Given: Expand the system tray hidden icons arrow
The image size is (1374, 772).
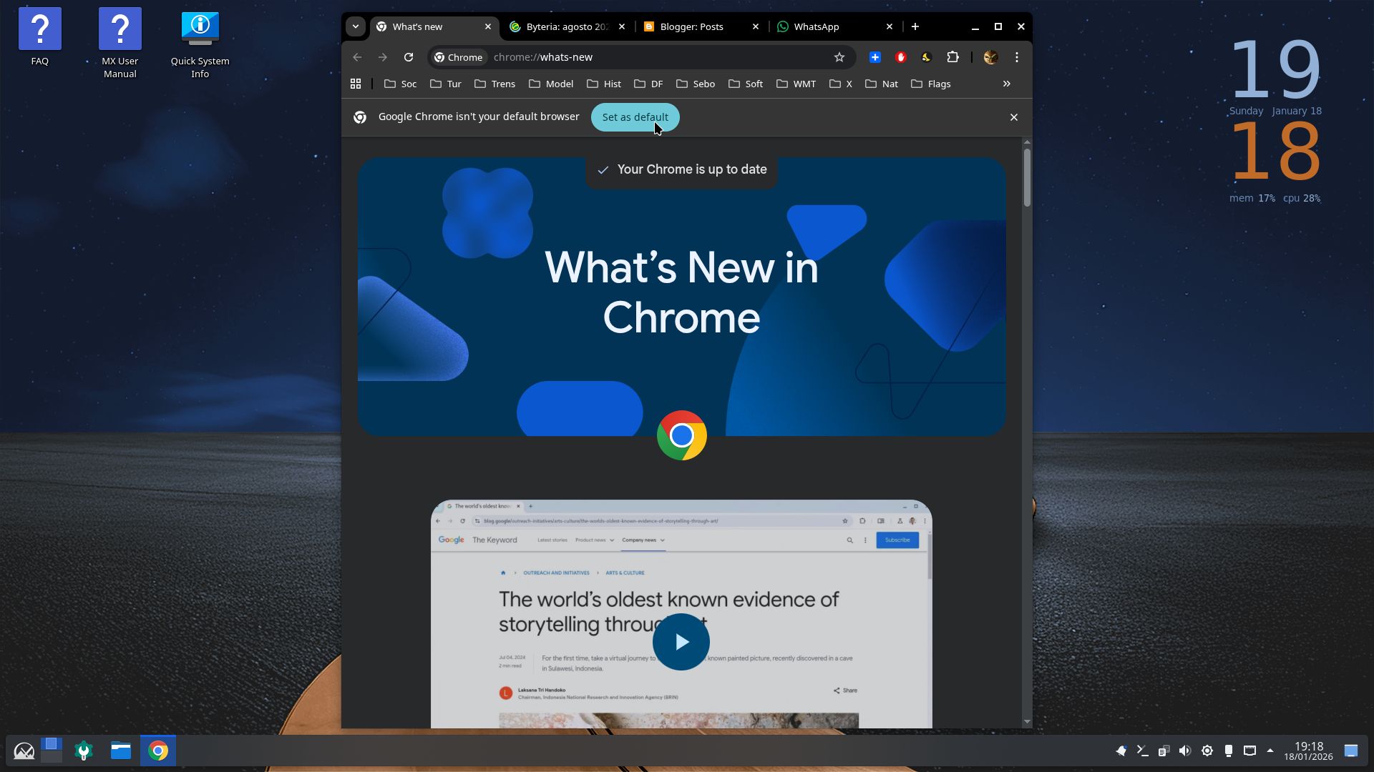Looking at the screenshot, I should pyautogui.click(x=1270, y=751).
